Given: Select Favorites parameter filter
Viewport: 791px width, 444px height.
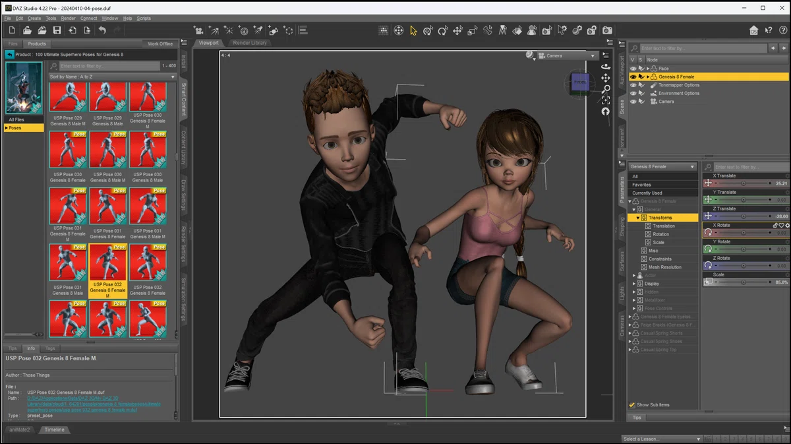Looking at the screenshot, I should point(662,185).
